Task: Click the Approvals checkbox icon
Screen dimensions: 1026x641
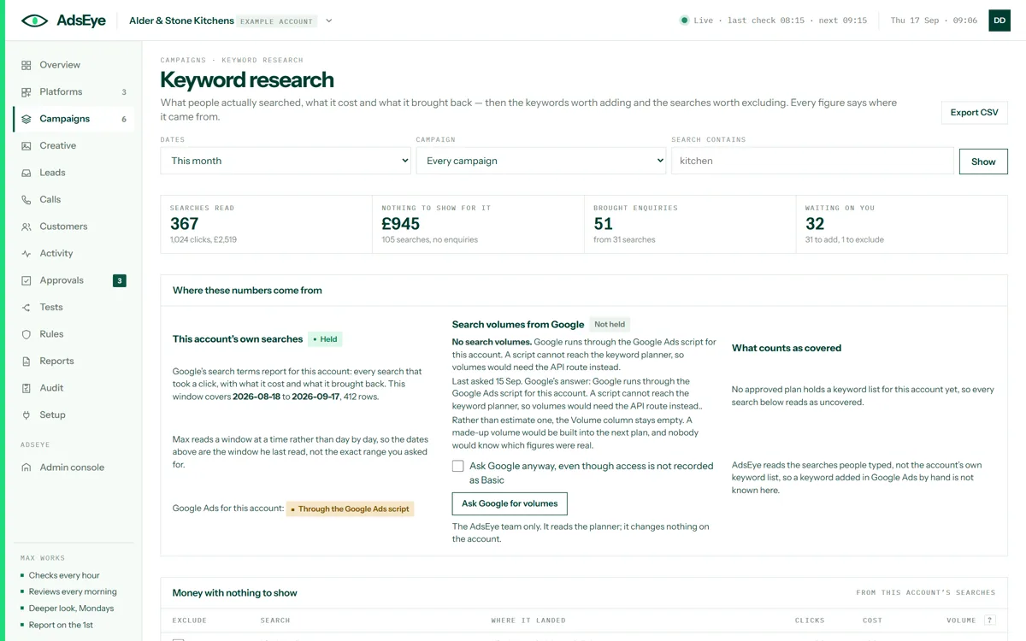Action: [x=27, y=280]
